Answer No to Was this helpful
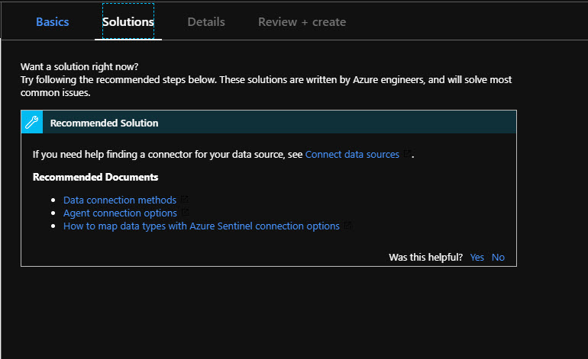This screenshot has height=359, width=588. point(498,257)
